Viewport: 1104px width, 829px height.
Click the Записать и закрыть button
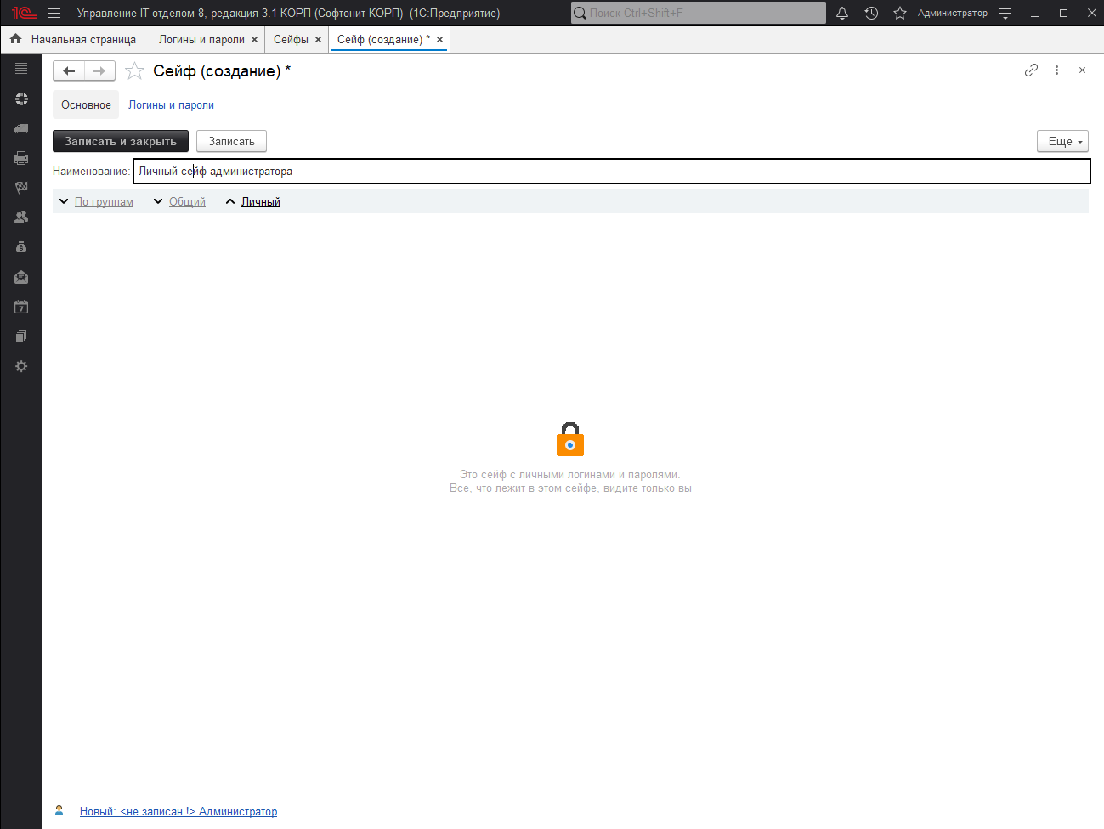[x=121, y=141]
